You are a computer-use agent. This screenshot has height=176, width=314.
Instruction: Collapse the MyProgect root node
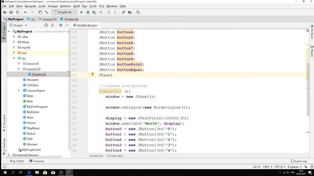tap(9, 31)
